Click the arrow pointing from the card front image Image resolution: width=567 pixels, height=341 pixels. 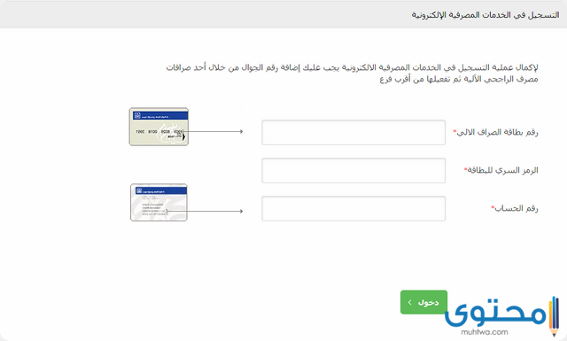[x=213, y=131]
